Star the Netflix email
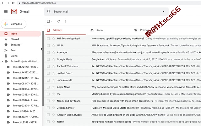This screenshot has height=126, width=201. coord(54,122)
